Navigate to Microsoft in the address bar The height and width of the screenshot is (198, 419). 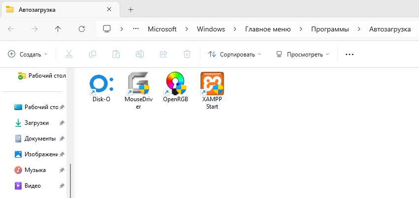click(162, 29)
